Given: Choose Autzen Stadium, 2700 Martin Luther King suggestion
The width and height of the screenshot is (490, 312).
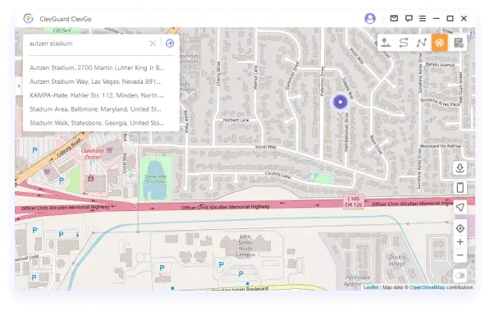Looking at the screenshot, I should (x=97, y=67).
